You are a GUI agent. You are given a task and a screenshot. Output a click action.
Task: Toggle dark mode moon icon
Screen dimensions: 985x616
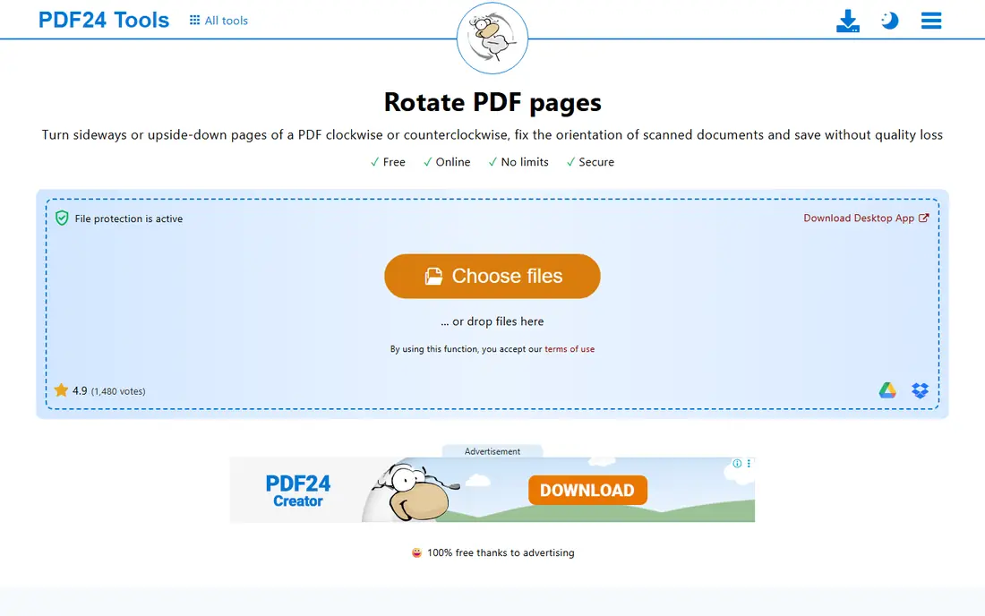point(889,21)
